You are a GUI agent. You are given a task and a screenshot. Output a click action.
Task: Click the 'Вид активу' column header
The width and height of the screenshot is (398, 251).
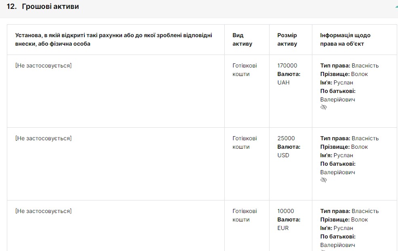[x=242, y=40]
